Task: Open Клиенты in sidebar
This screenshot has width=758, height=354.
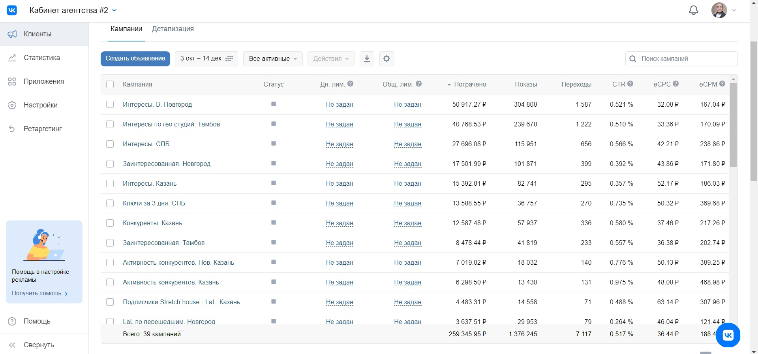Action: pyautogui.click(x=44, y=34)
